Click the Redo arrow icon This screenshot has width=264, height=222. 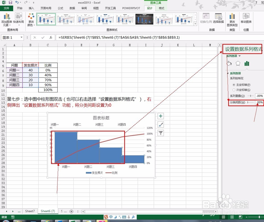pyautogui.click(x=26, y=2)
